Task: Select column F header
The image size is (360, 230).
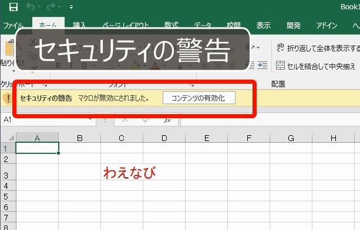Action: pos(248,138)
